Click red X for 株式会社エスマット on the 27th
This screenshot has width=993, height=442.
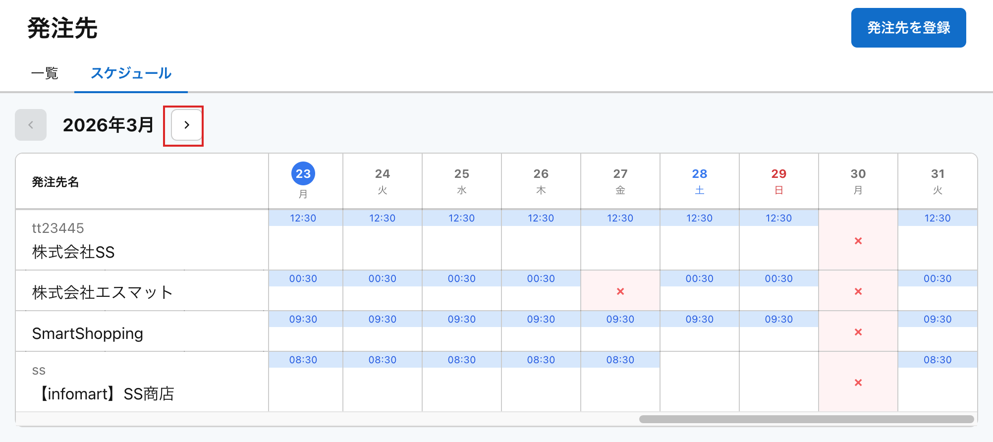[x=620, y=291]
